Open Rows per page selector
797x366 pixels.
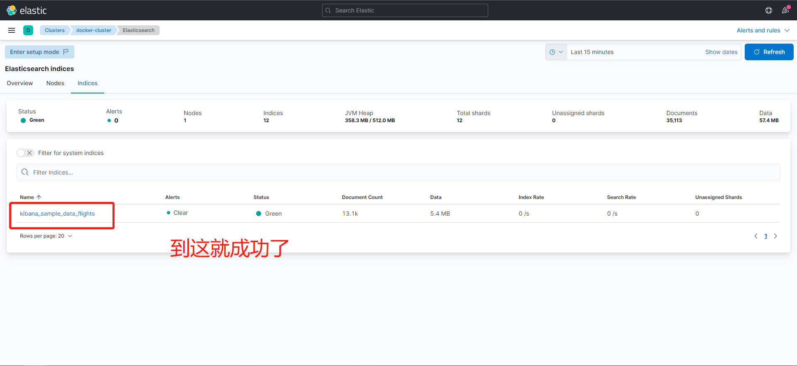click(46, 236)
